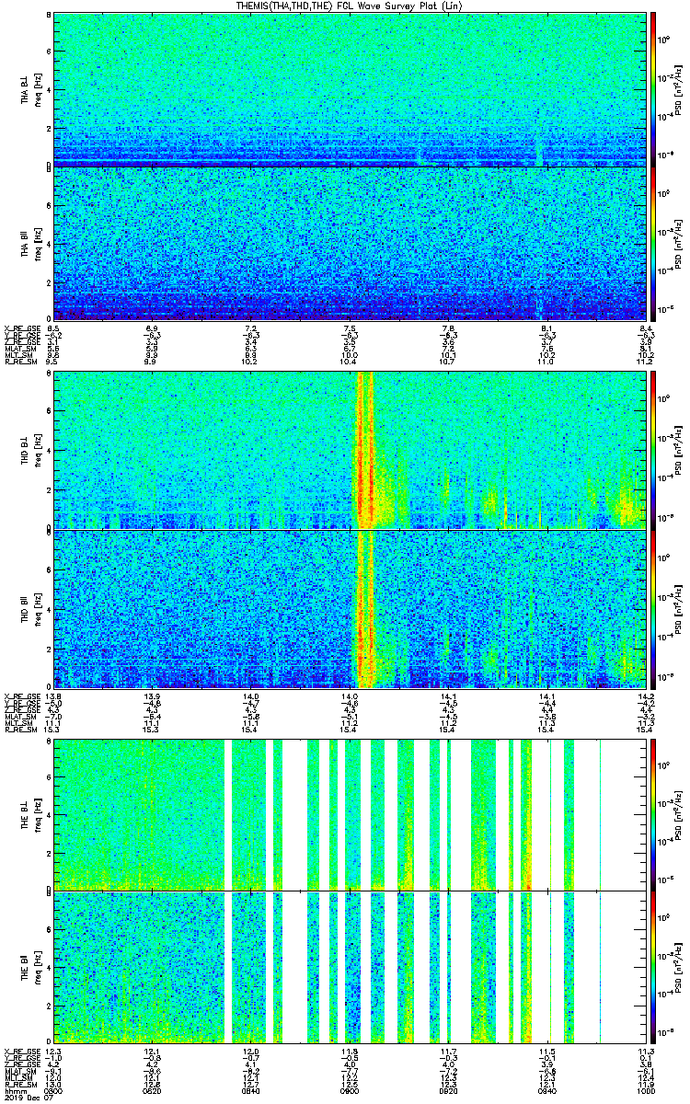Click the THD X_RE_GSE value 13.8
Viewport: 690px width, 1104px height.
tap(53, 696)
